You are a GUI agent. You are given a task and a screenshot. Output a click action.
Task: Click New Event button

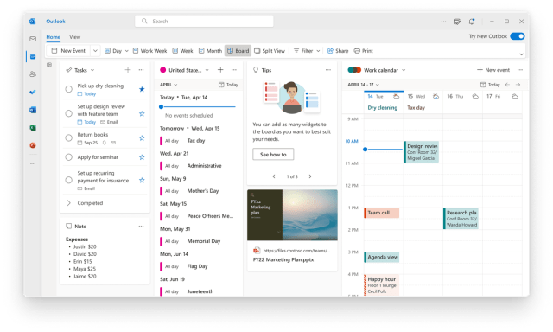(69, 51)
